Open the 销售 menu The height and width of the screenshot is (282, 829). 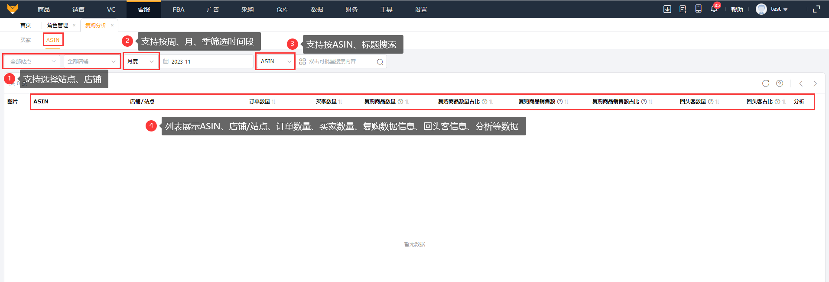click(x=78, y=9)
